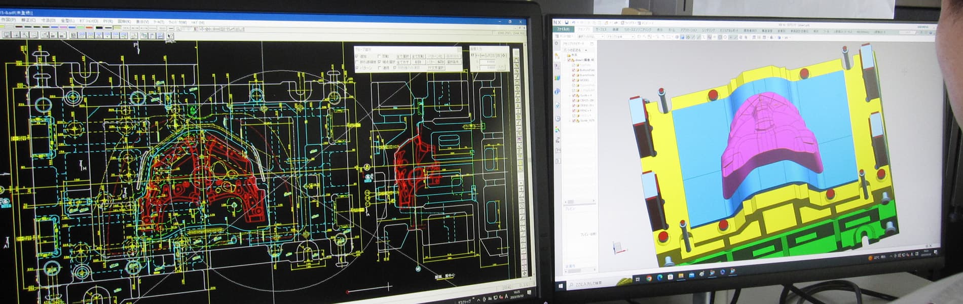
Task: Toggle the BottomPlate component checkbox
Action: pyautogui.click(x=574, y=70)
